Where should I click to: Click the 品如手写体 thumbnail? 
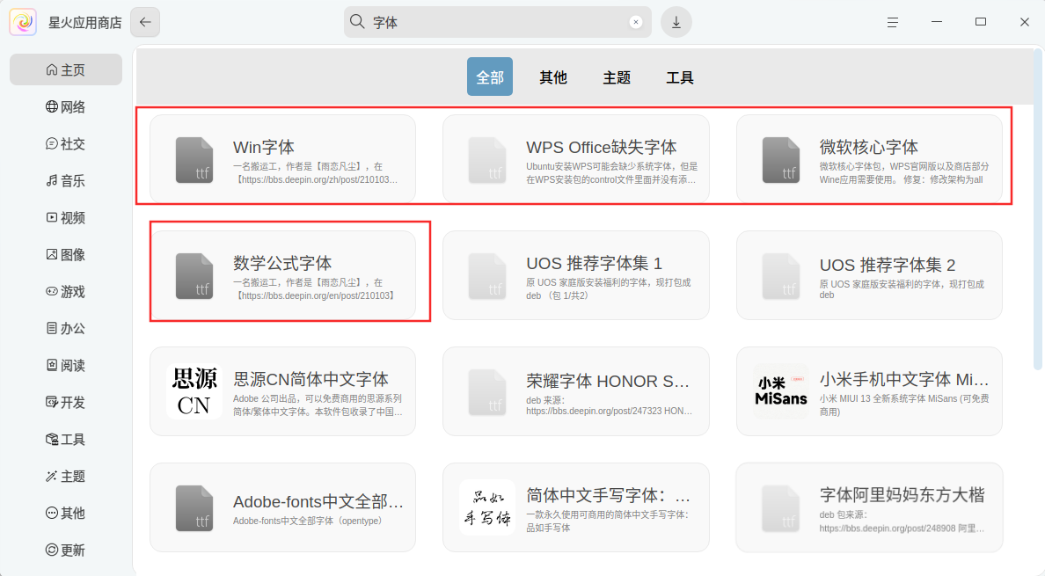pyautogui.click(x=487, y=507)
